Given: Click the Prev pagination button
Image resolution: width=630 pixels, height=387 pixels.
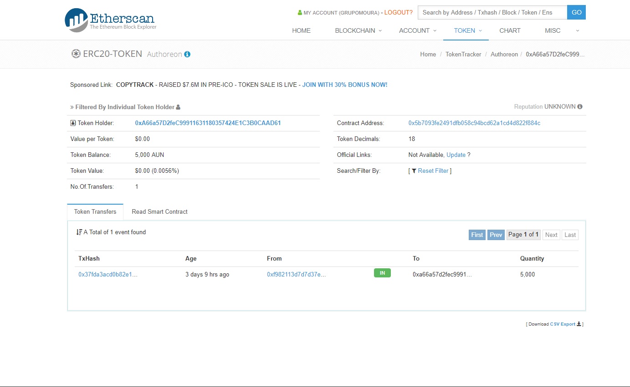Looking at the screenshot, I should (496, 235).
